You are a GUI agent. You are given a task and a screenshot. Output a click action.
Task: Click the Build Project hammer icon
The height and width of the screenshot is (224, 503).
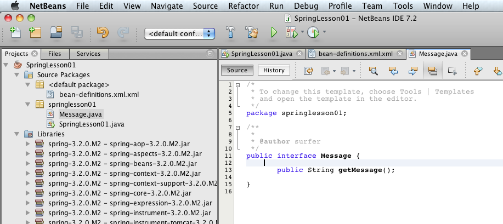click(230, 32)
